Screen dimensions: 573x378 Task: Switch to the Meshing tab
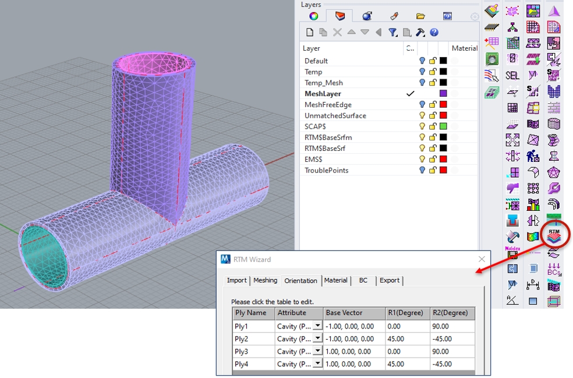(265, 280)
